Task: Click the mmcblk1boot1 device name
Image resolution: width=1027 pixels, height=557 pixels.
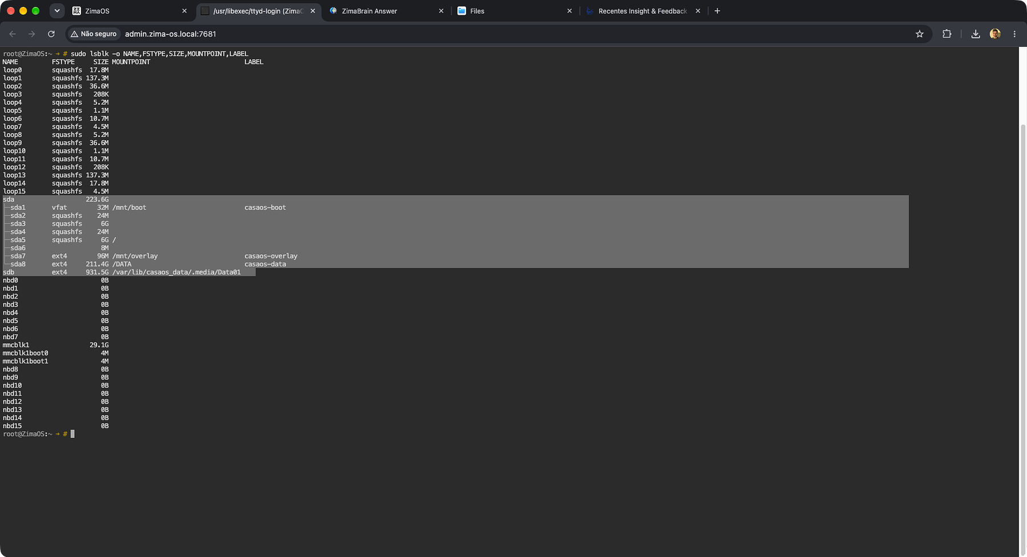Action: [x=26, y=361]
